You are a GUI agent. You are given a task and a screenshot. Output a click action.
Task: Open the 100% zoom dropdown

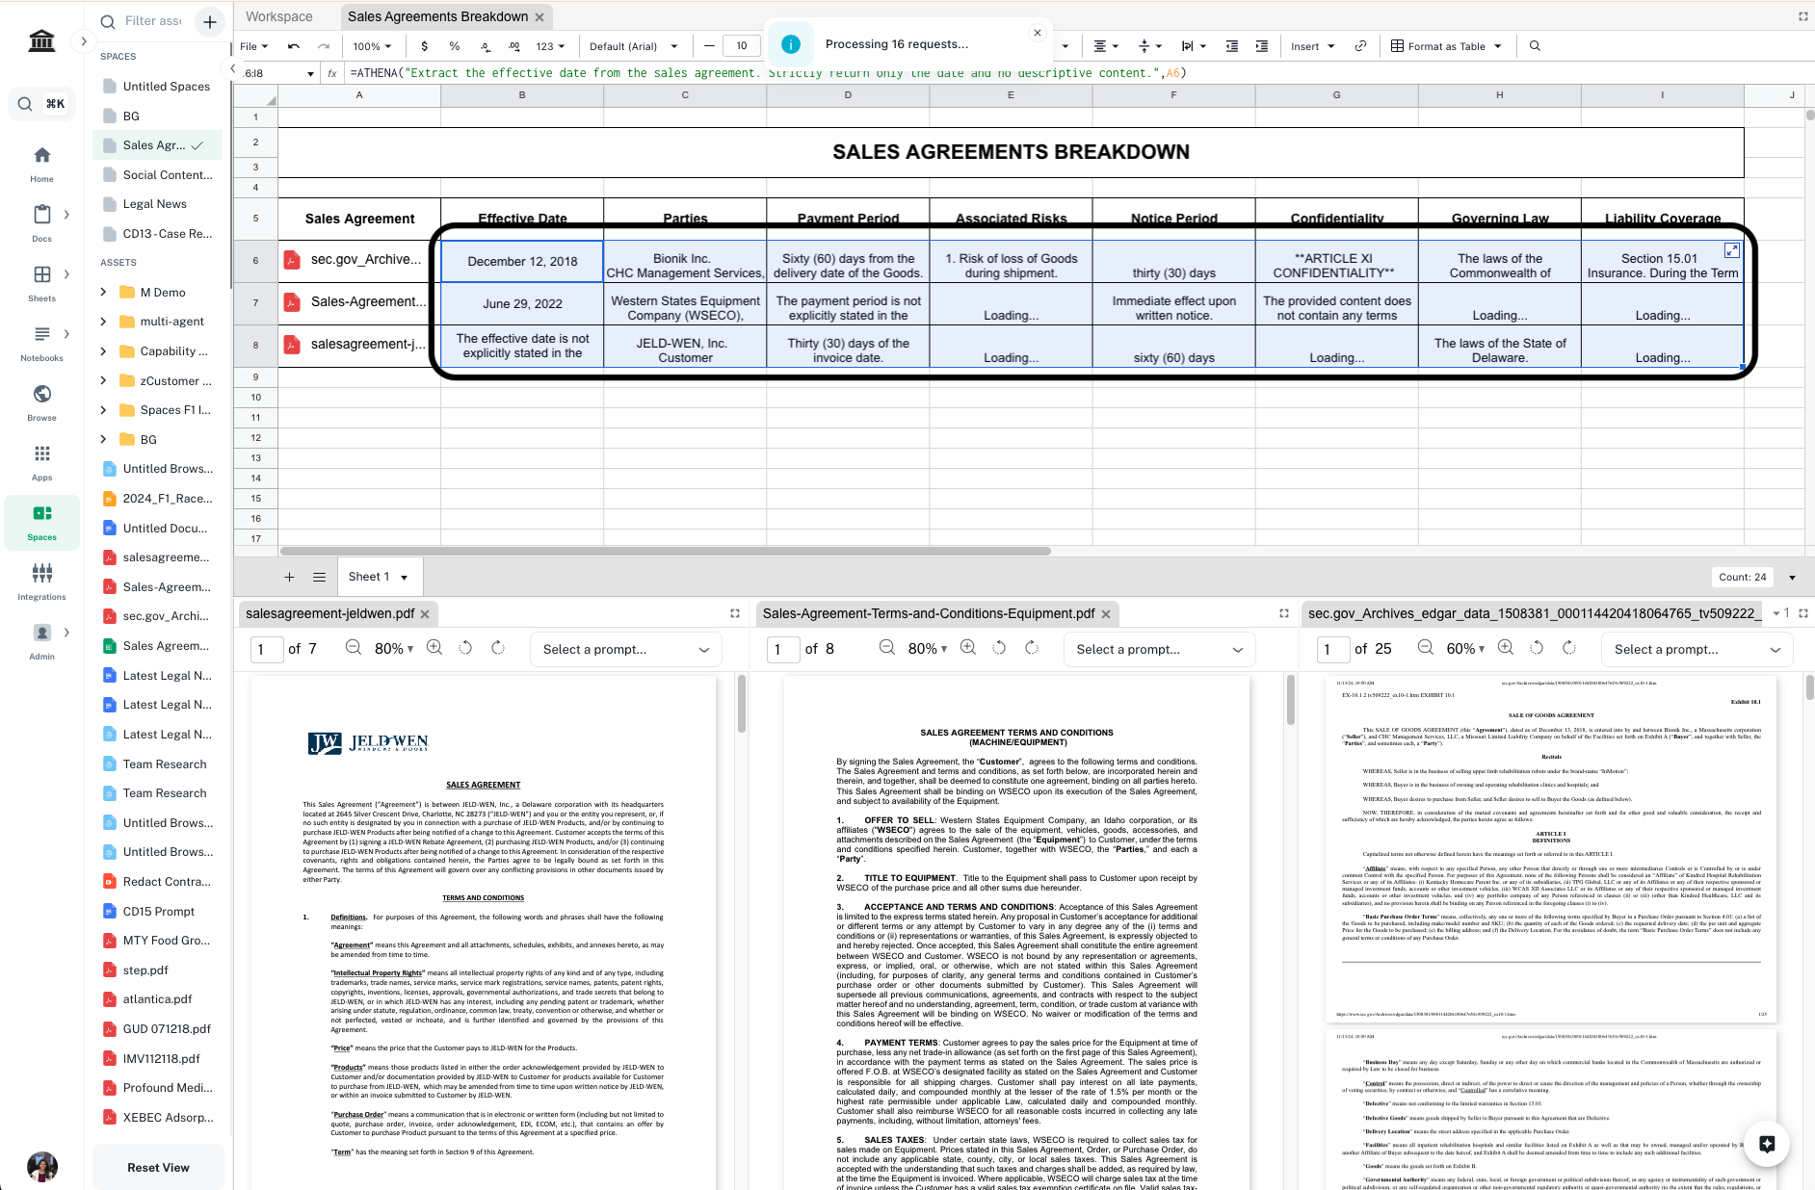tap(372, 46)
